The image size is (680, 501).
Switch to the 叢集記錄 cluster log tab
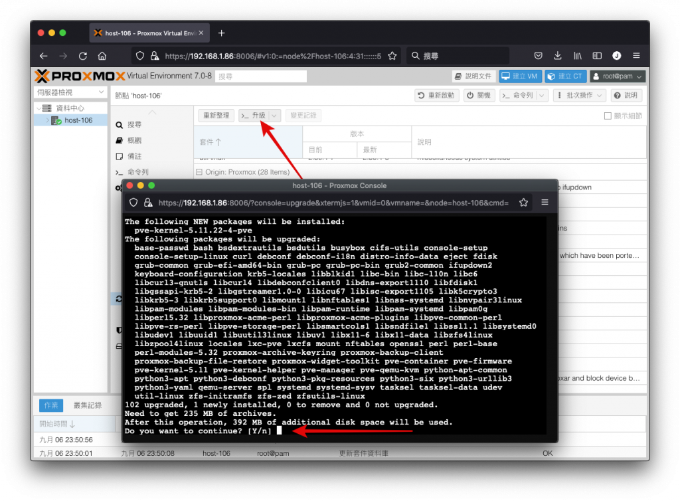(x=88, y=405)
